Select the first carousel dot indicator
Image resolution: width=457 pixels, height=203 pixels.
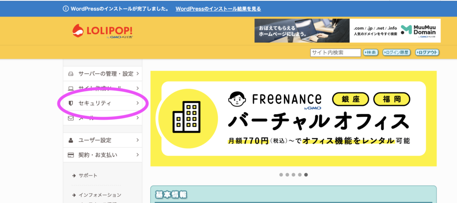281,175
